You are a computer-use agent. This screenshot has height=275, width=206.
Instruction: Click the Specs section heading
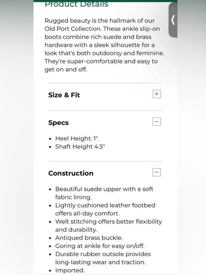pyautogui.click(x=58, y=123)
